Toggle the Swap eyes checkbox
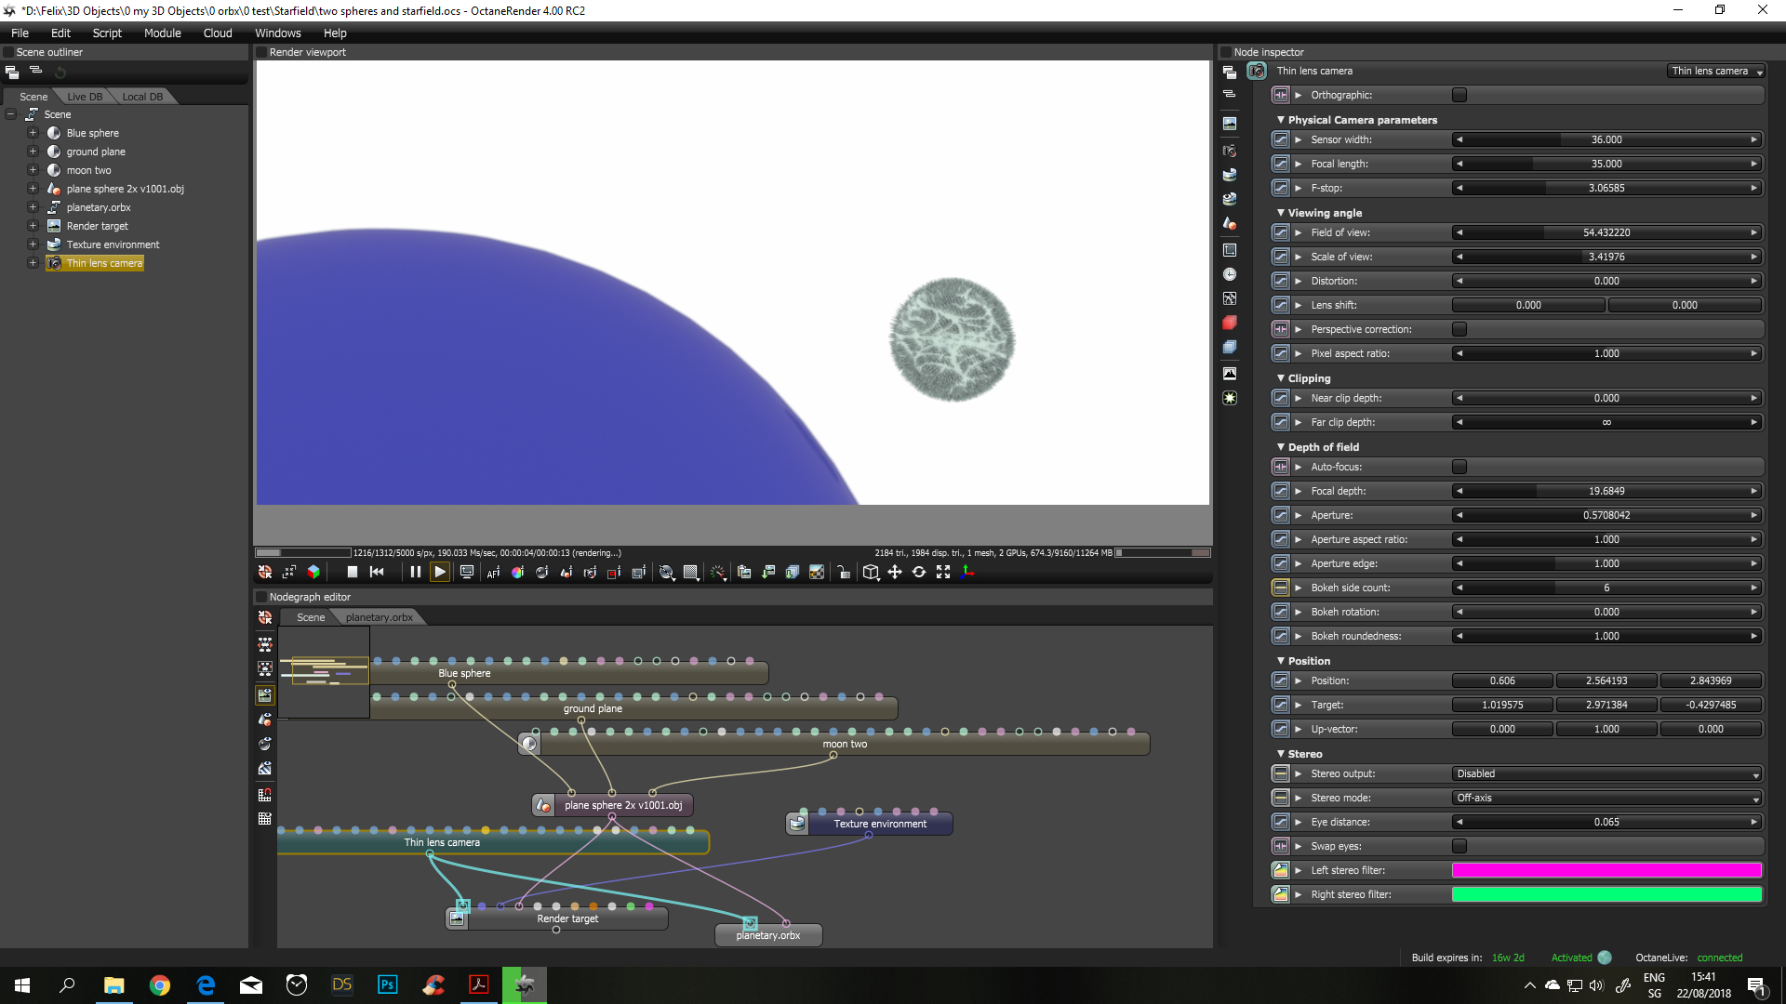The width and height of the screenshot is (1786, 1004). pos(1459,846)
